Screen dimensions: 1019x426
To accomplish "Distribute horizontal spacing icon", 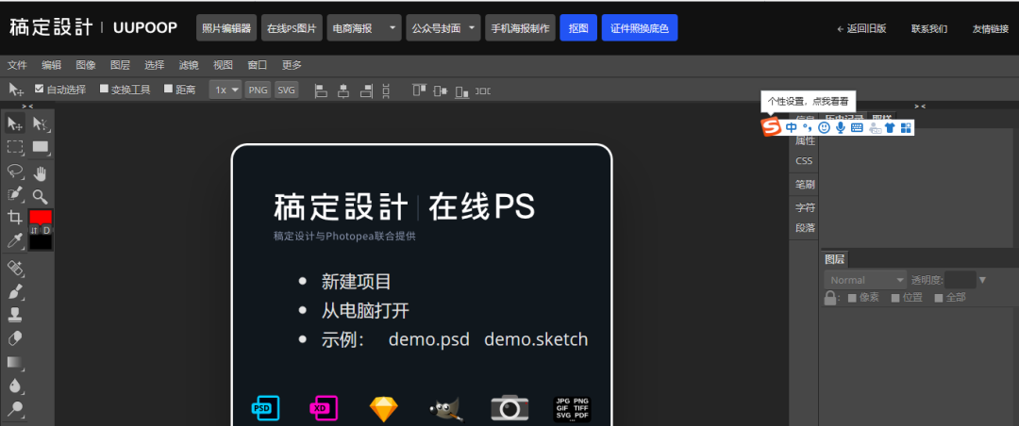I will 483,90.
